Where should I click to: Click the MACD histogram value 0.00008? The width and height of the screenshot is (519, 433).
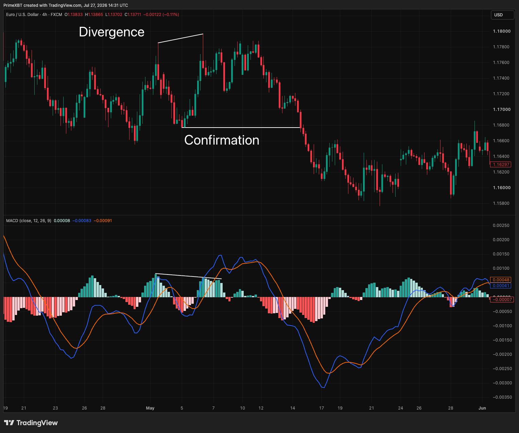click(62, 221)
